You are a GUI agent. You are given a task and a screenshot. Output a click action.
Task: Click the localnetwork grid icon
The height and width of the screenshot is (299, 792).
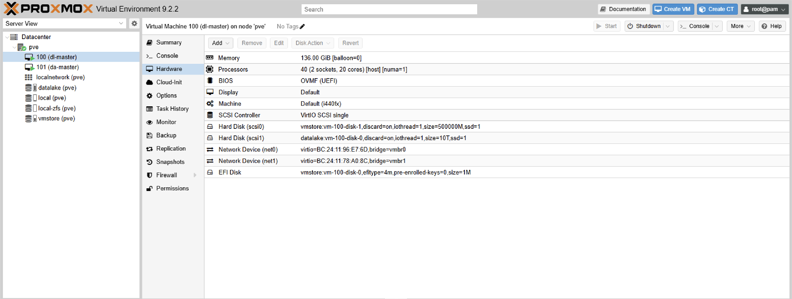[x=29, y=77]
